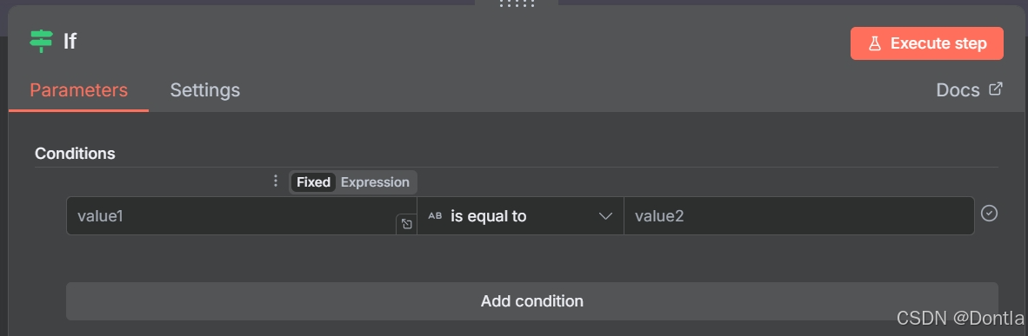The image size is (1028, 336).
Task: Click the circled checkmark icon beside value2
Action: tap(990, 214)
